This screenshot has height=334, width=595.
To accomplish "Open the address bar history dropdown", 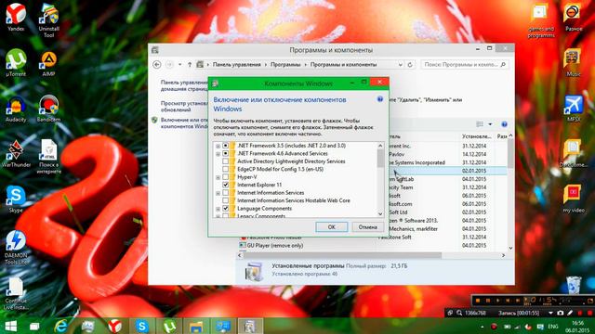I will (x=400, y=65).
